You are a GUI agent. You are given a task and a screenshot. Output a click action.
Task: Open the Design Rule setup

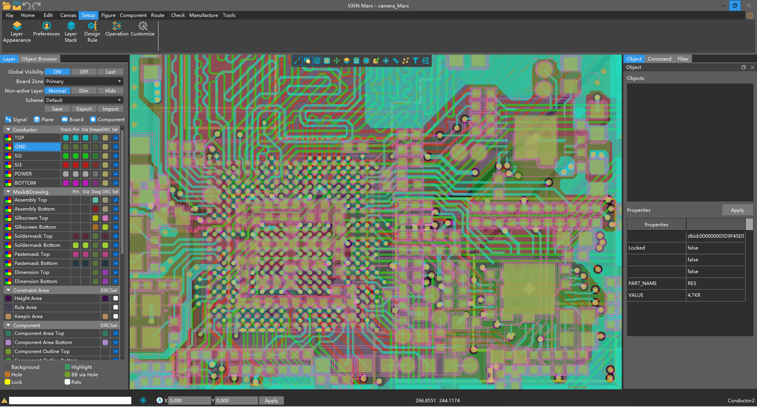[x=92, y=31]
